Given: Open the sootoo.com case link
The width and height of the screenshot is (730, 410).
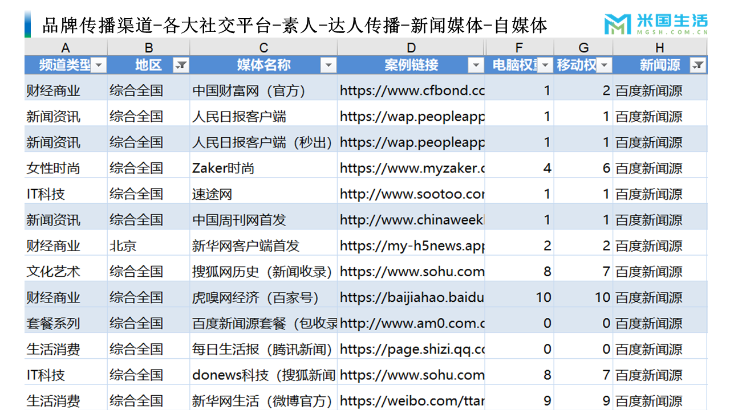Looking at the screenshot, I should click(412, 194).
